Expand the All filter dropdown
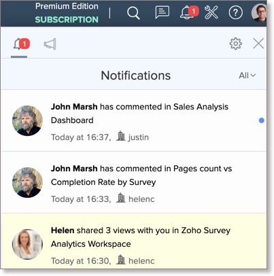 click(247, 75)
